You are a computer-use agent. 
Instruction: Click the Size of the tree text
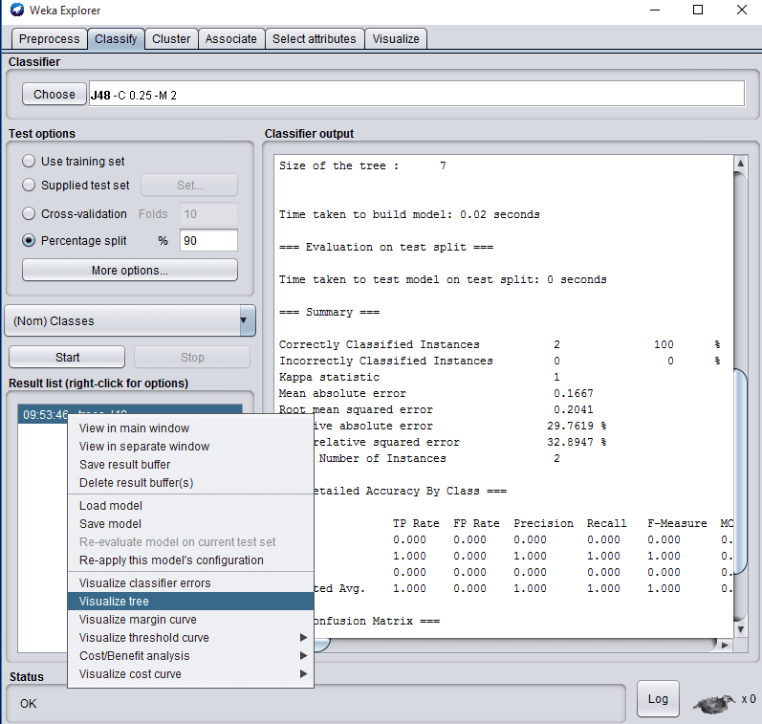coord(362,165)
